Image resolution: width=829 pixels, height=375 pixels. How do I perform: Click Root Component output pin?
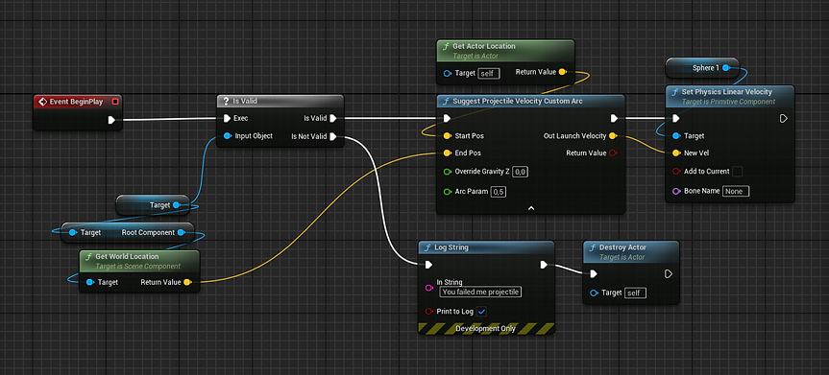coord(181,232)
